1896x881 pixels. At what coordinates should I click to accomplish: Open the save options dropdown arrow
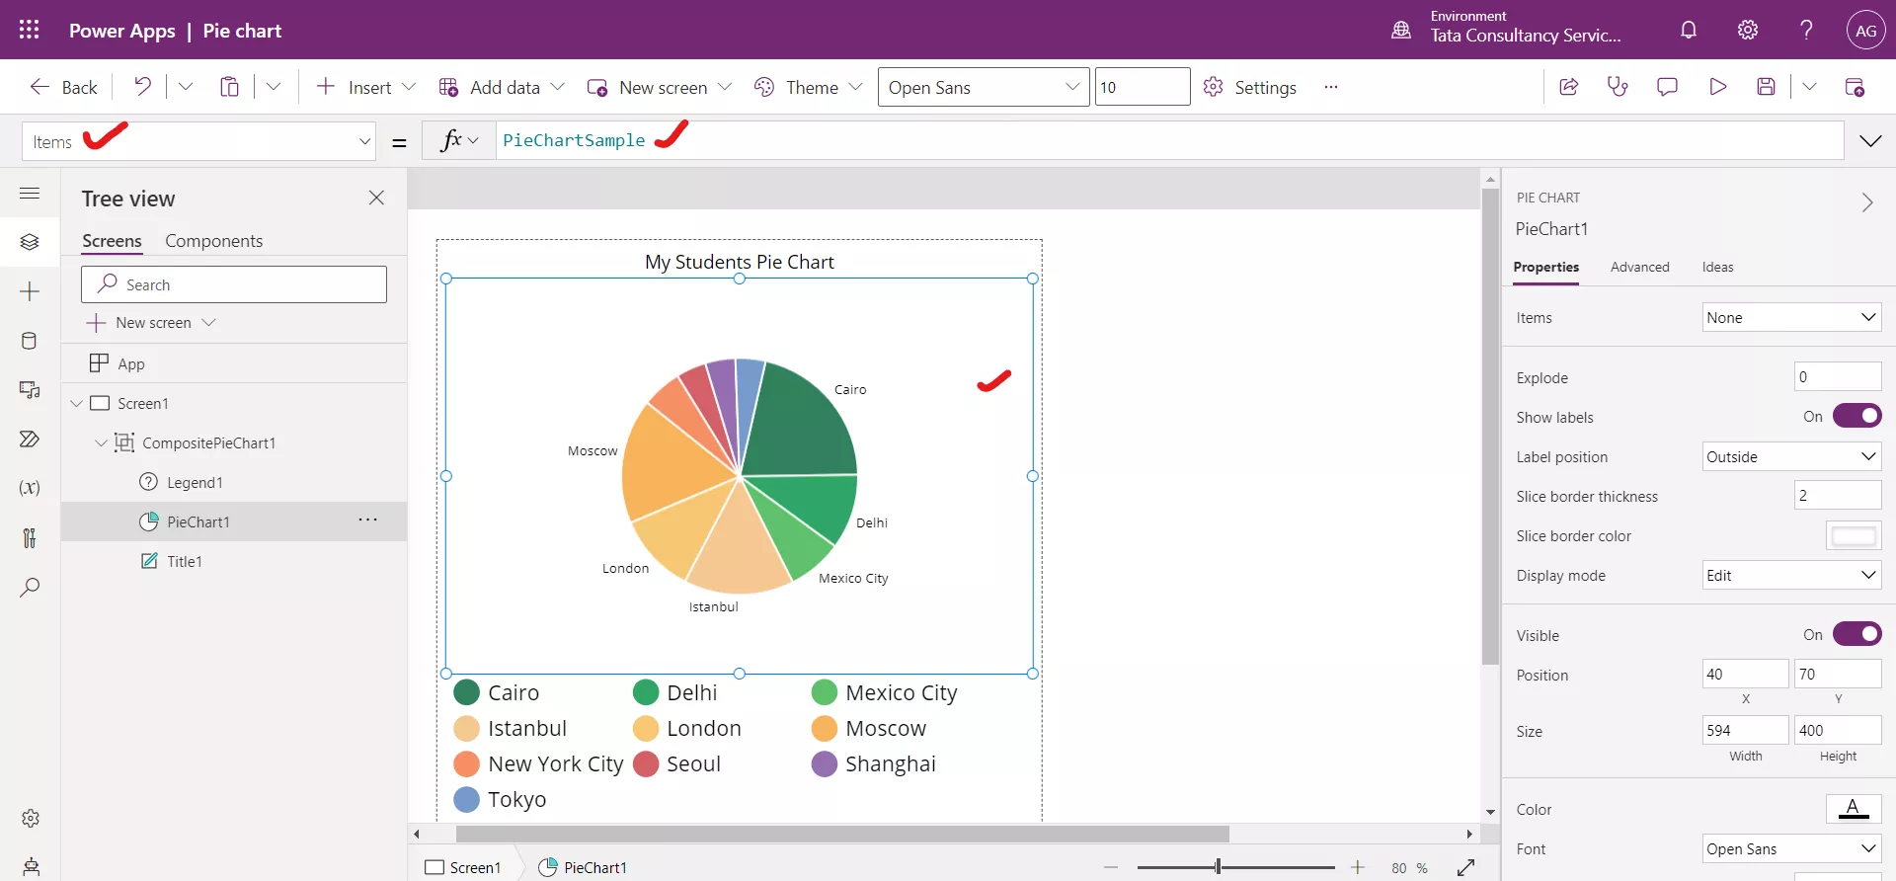click(x=1809, y=87)
